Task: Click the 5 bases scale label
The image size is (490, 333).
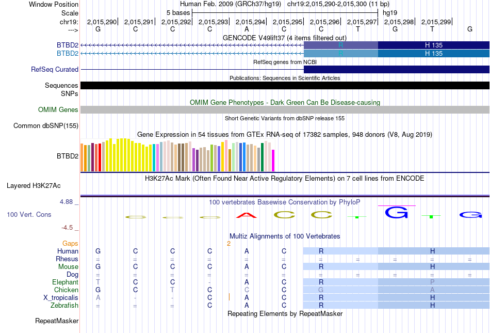Action: coord(178,13)
